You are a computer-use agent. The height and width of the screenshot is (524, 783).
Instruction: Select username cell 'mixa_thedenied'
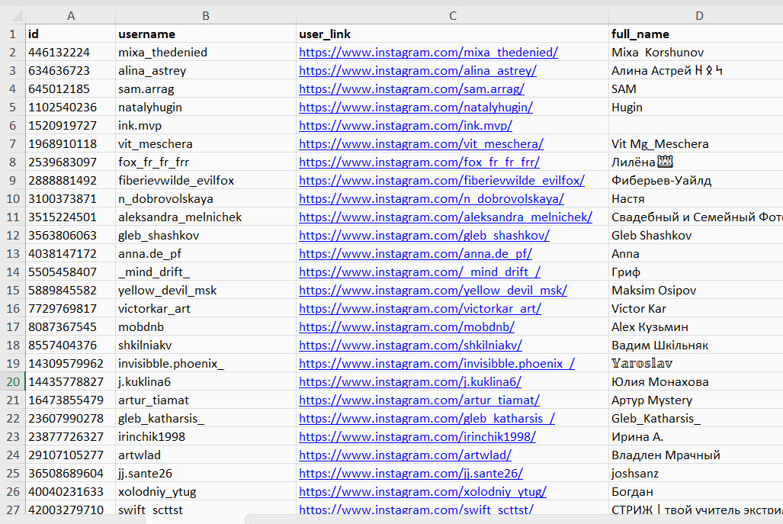[206, 53]
